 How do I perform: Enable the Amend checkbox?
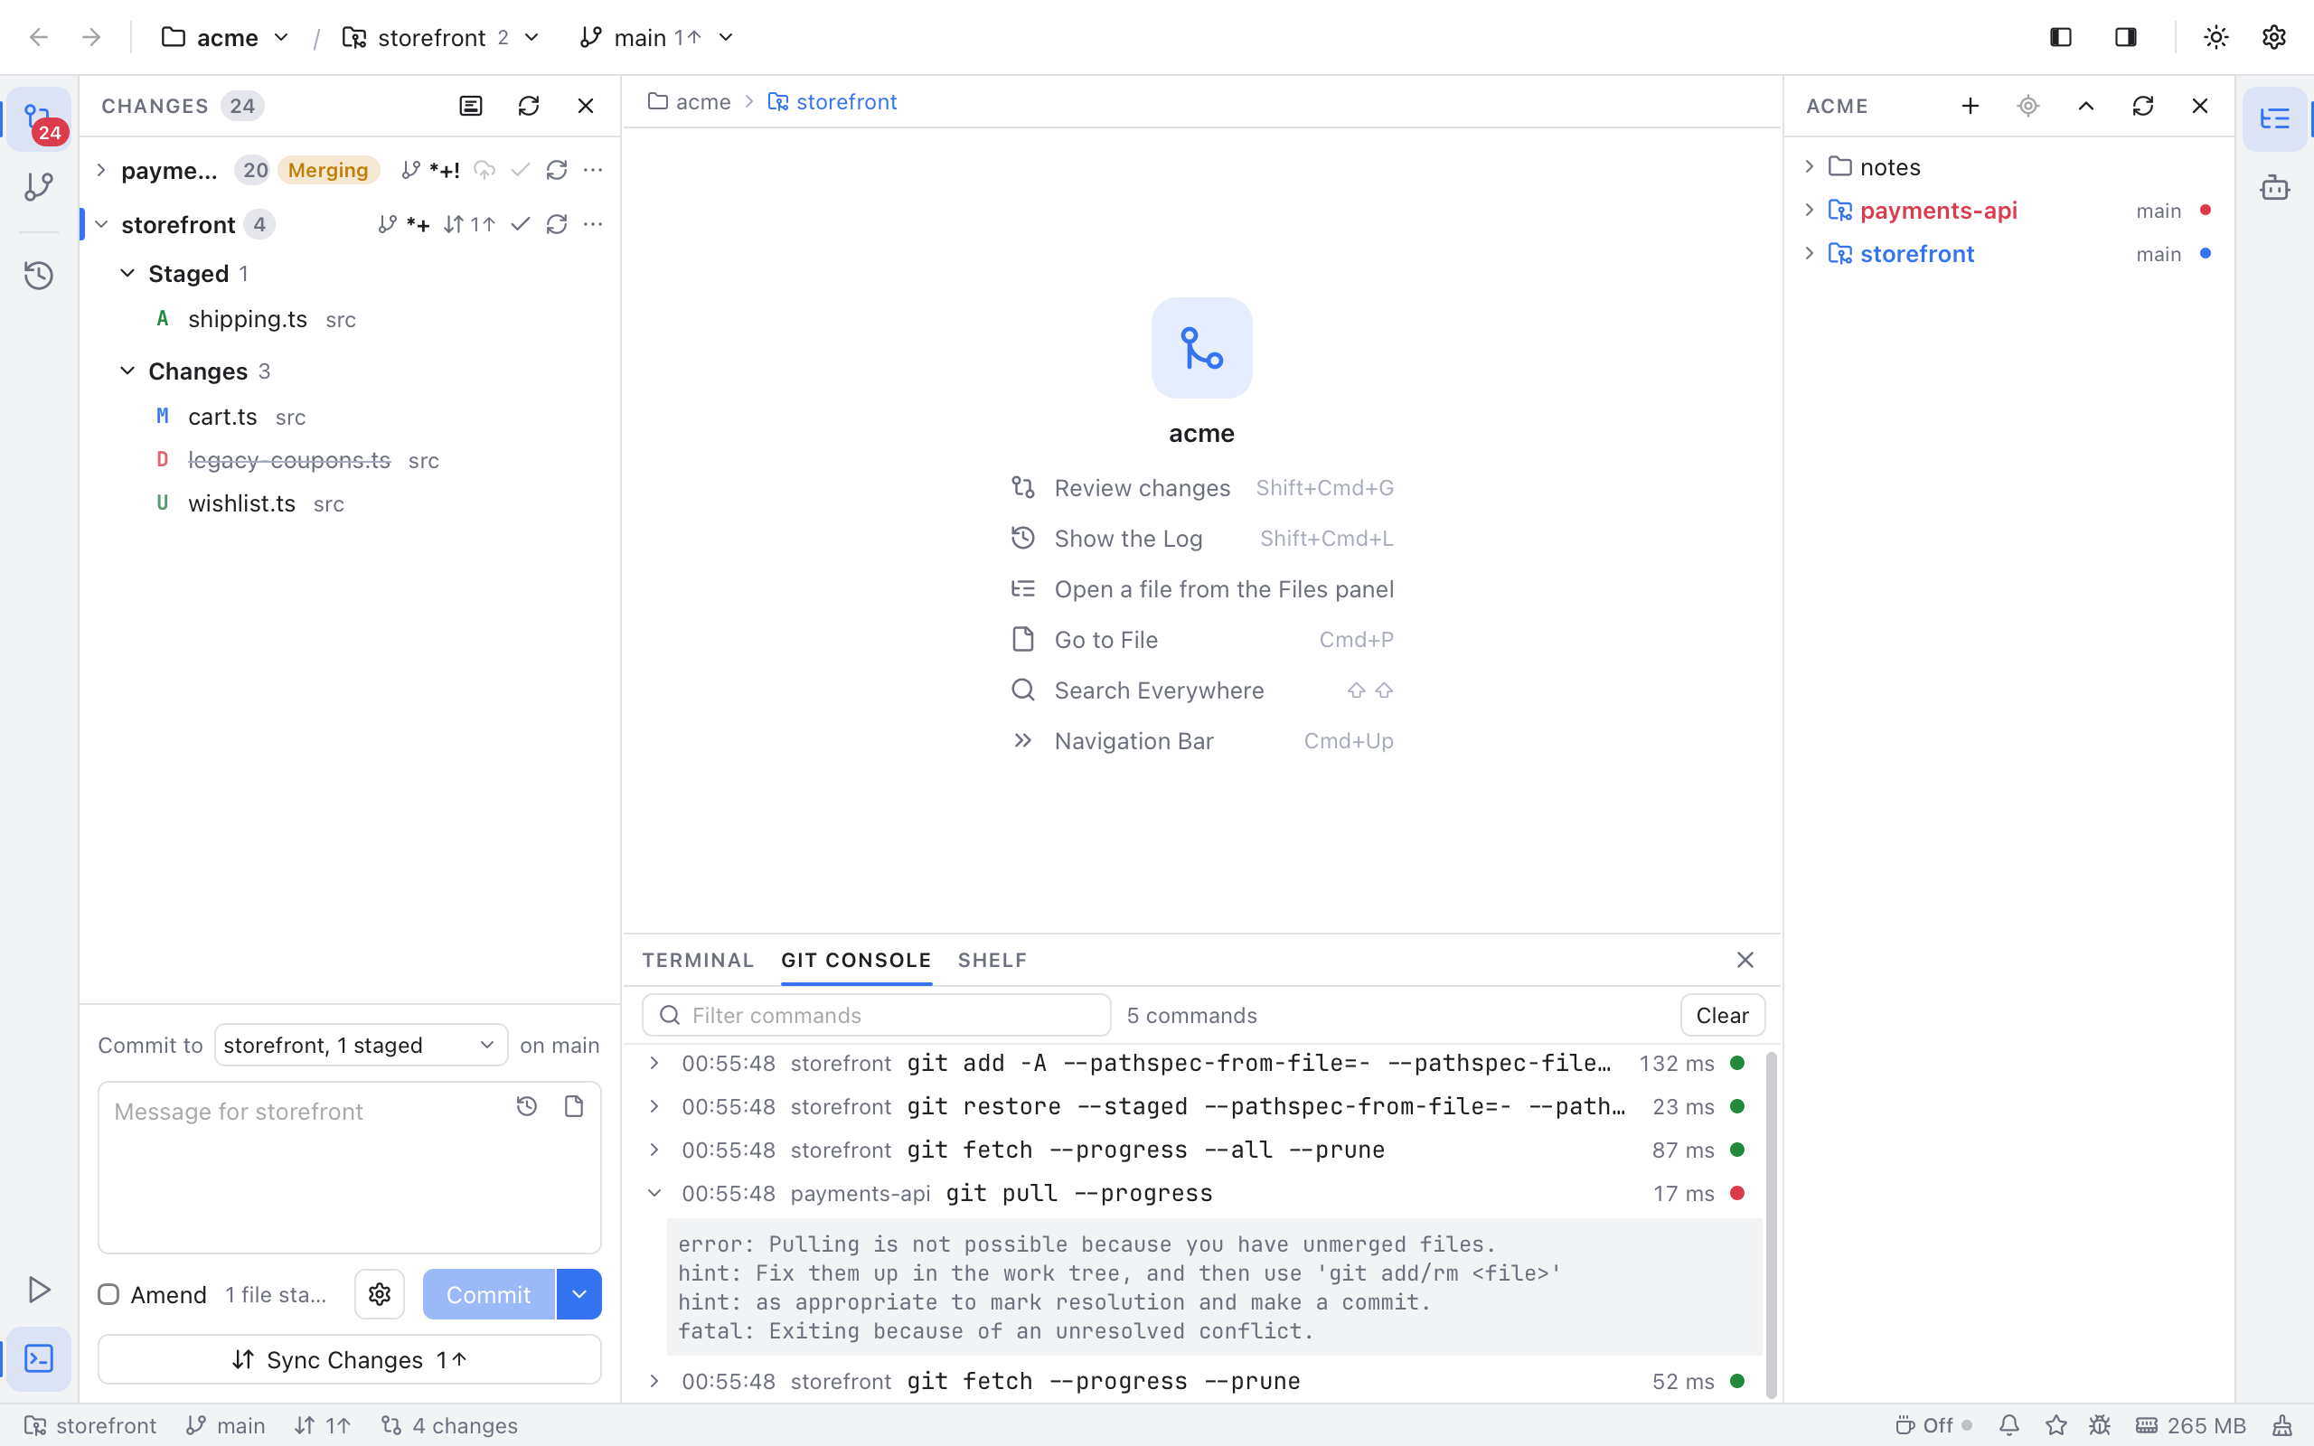[x=109, y=1295]
